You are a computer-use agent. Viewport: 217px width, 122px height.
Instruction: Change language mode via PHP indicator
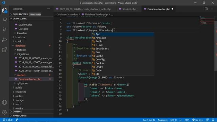pyautogui.click(x=187, y=120)
